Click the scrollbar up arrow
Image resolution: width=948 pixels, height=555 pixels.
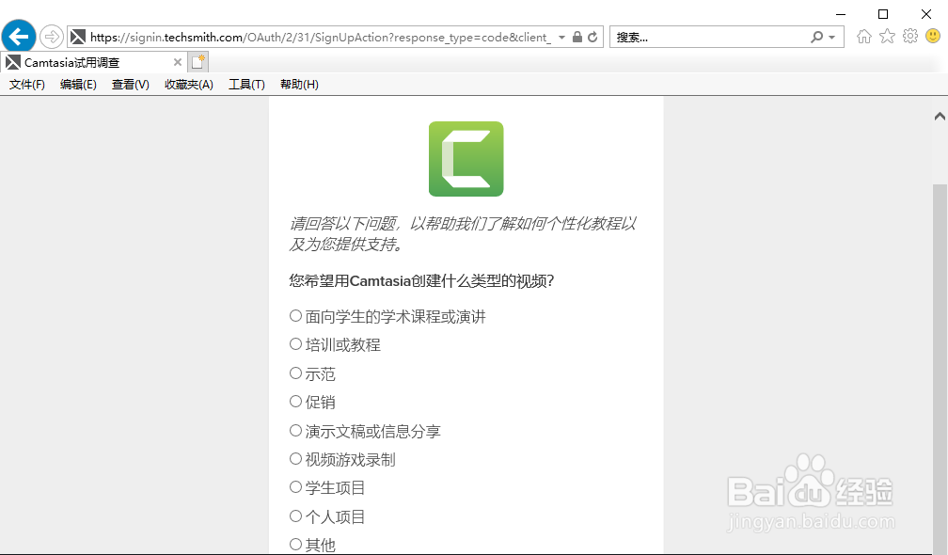click(940, 116)
